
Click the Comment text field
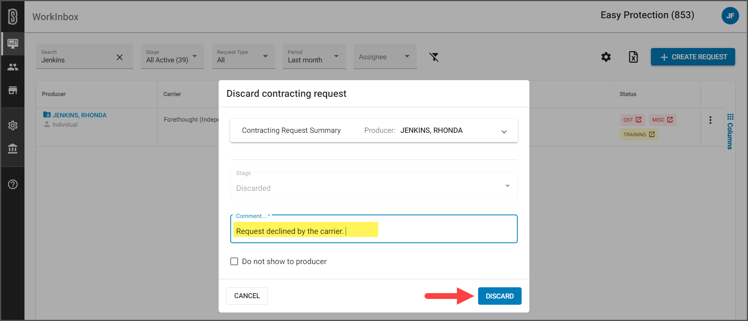pos(374,229)
